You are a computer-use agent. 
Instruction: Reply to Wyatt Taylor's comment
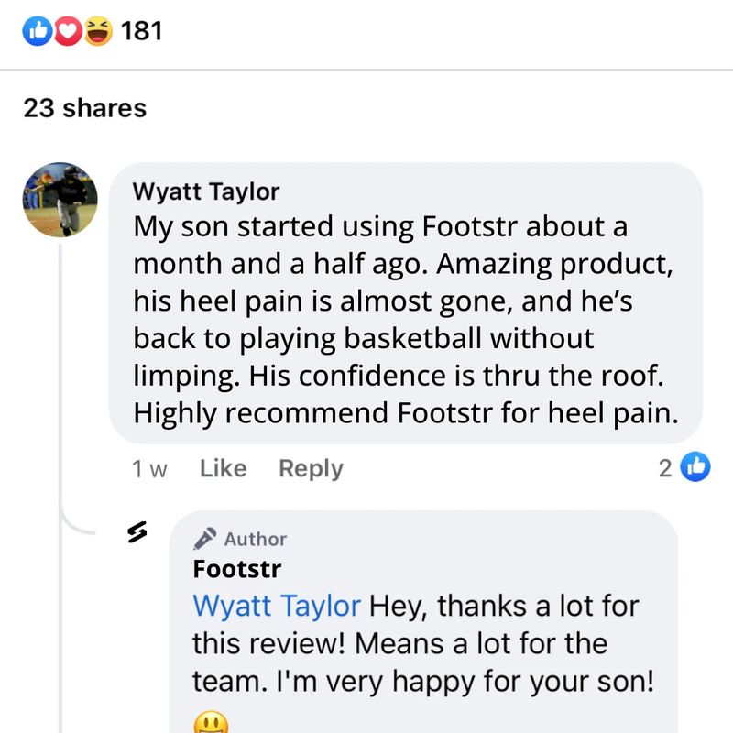311,469
